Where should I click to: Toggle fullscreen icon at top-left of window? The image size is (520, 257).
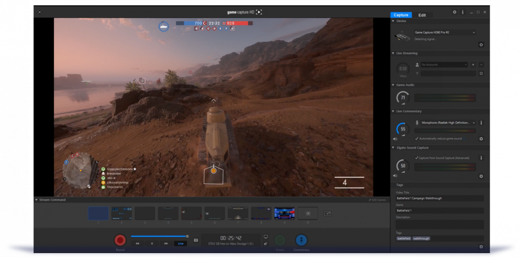coord(39,12)
